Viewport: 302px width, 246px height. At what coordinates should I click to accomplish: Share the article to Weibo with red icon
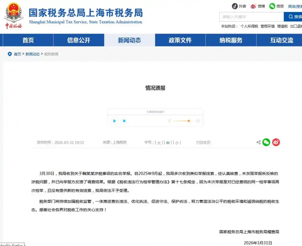point(276,142)
